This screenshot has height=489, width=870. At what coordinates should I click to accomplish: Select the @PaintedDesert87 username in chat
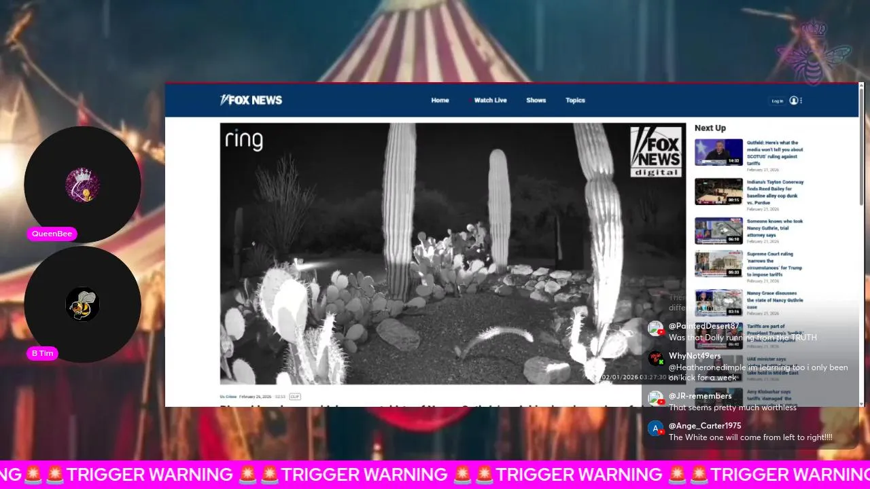tap(704, 326)
